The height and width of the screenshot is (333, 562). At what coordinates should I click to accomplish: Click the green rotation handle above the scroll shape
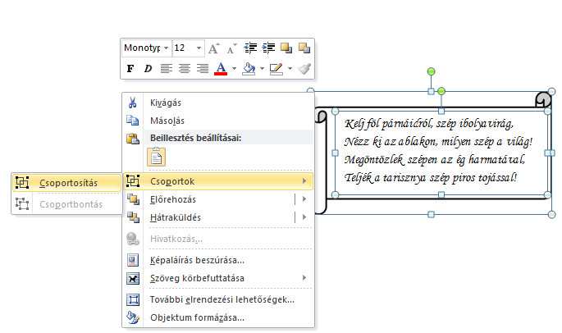pos(432,71)
